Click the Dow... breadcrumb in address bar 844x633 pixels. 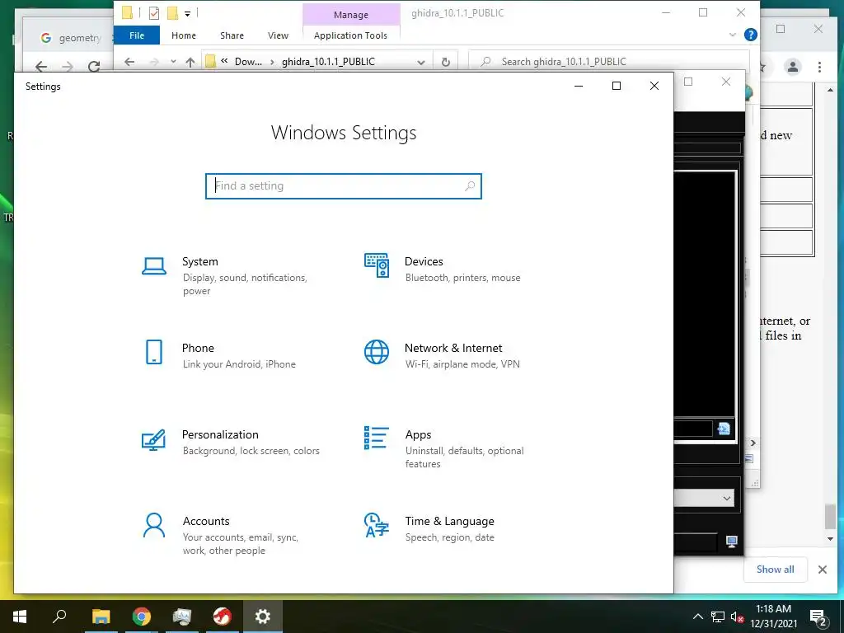tap(248, 62)
